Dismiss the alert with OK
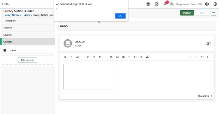 120,16
